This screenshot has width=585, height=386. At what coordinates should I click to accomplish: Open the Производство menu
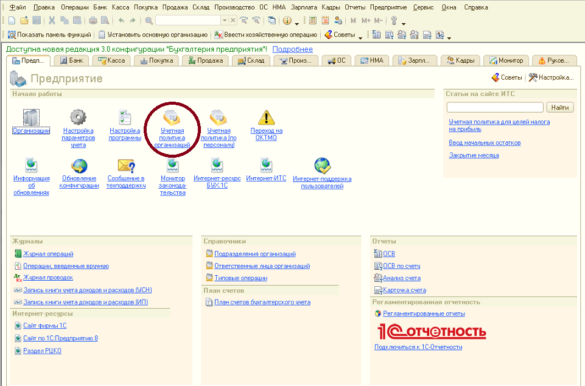click(234, 7)
